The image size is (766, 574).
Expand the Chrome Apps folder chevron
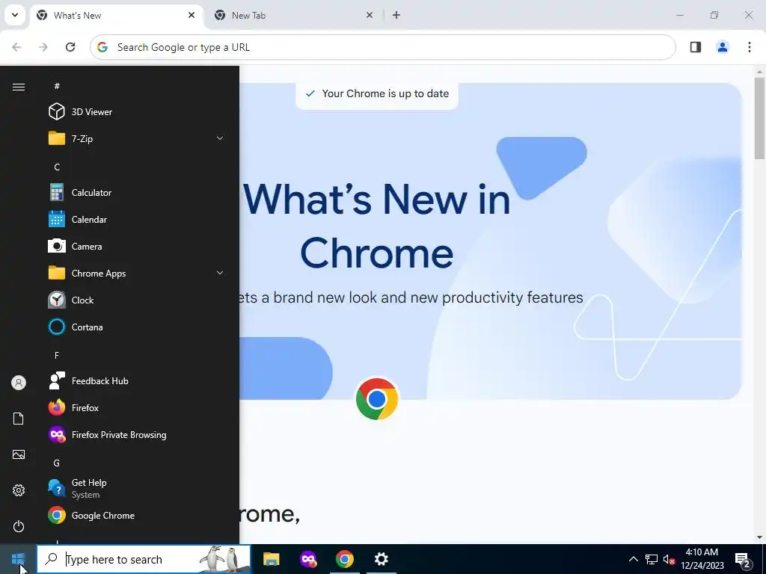point(220,273)
